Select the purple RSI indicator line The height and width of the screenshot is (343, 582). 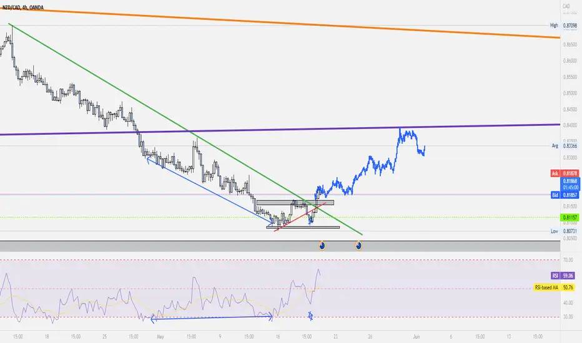pos(194,279)
